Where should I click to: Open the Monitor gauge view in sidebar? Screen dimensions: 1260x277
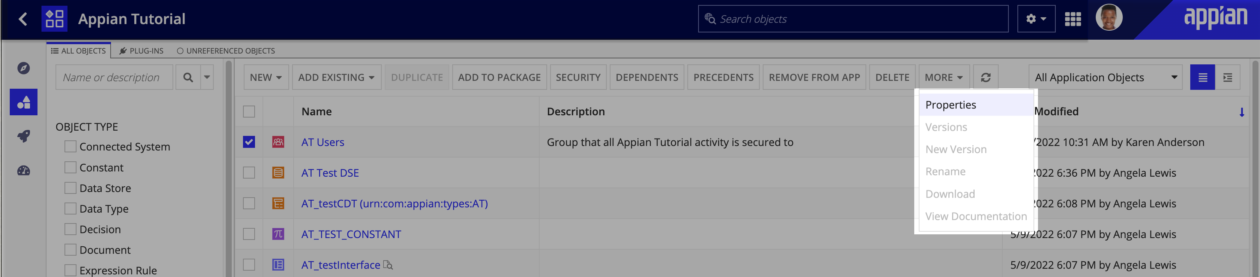24,170
